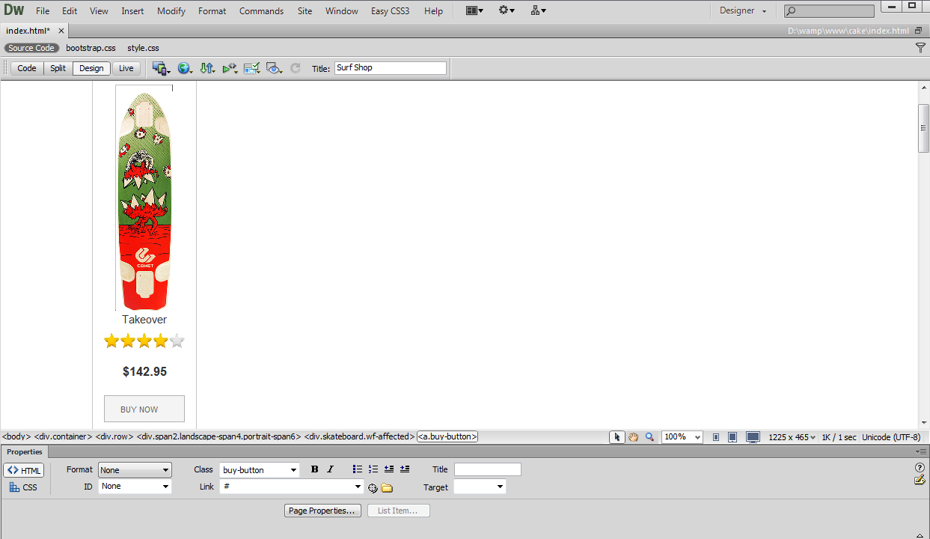Image resolution: width=930 pixels, height=539 pixels.
Task: Click the search field in application bar
Action: [829, 11]
